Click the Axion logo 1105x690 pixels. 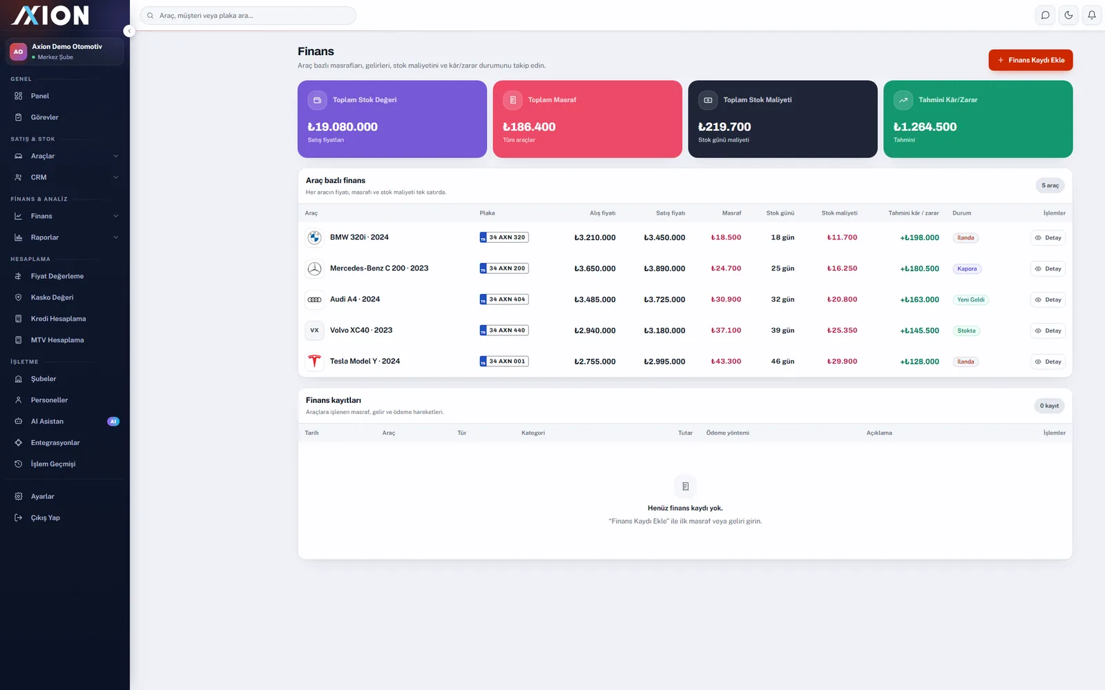50,15
